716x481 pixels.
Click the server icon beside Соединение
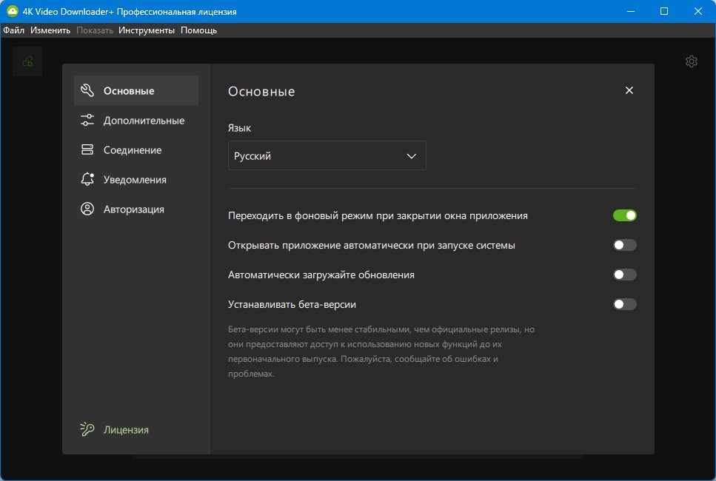pyautogui.click(x=87, y=149)
